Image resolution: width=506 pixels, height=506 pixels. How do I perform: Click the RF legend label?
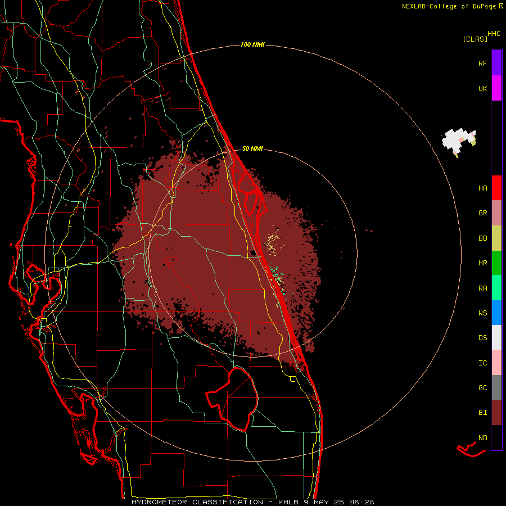482,63
